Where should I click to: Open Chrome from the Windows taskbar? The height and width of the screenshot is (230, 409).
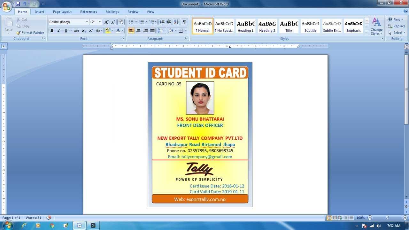[x=52, y=226]
